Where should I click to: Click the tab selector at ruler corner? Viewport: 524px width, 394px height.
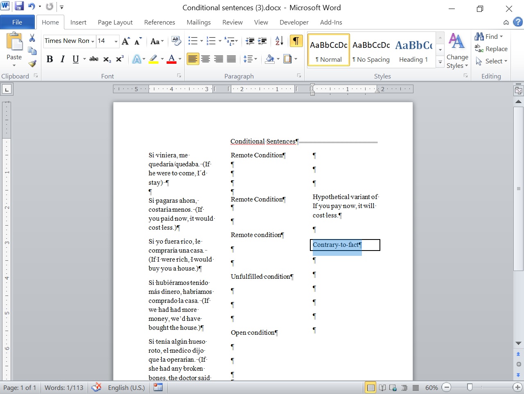coord(7,89)
